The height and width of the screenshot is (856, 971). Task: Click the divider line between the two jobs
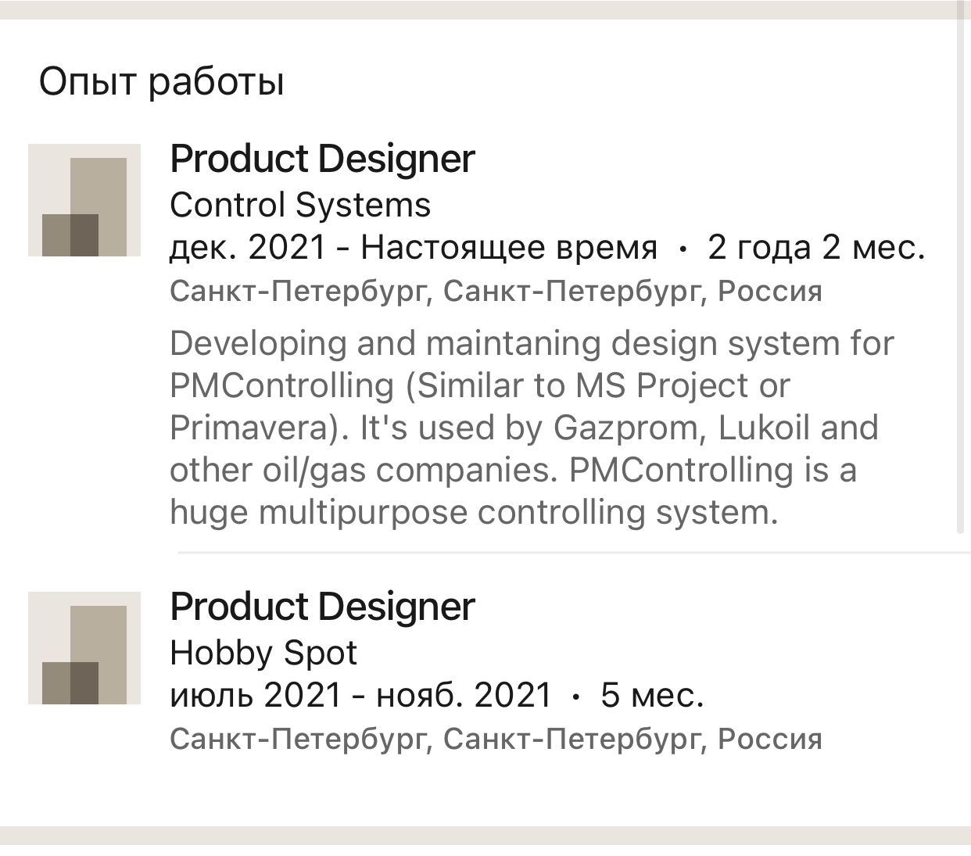click(574, 552)
